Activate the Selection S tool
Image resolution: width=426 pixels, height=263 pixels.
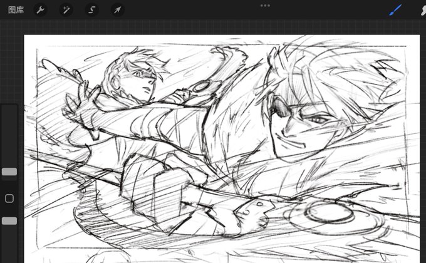[92, 10]
